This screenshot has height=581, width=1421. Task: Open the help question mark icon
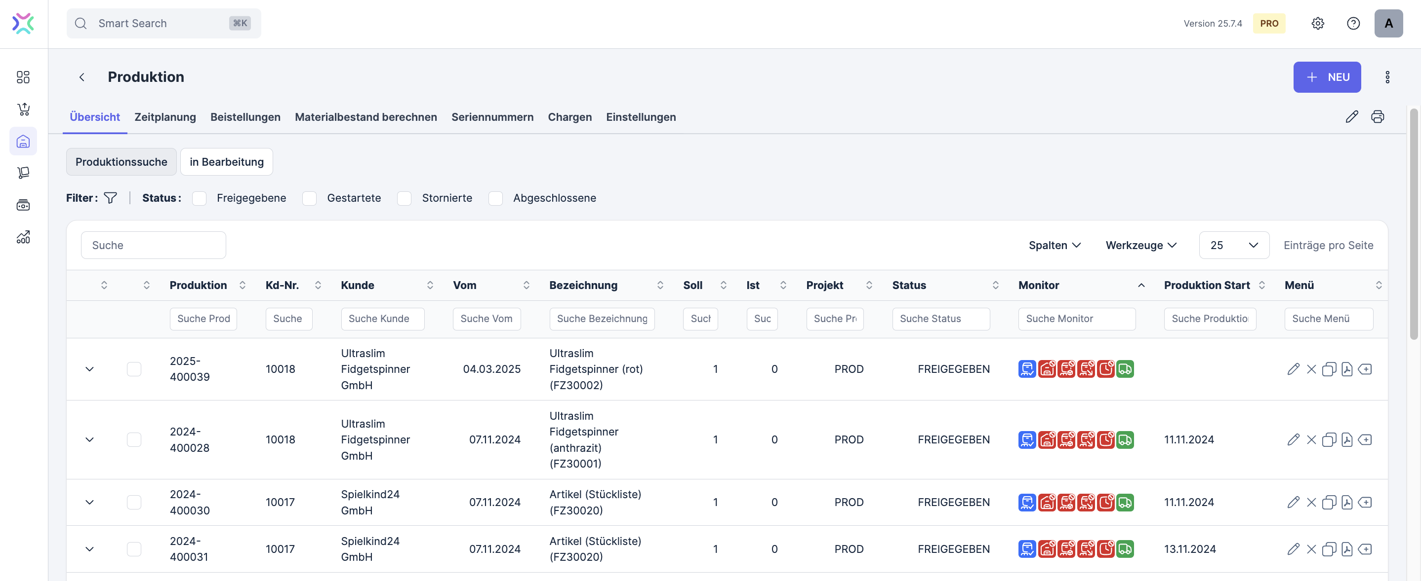click(x=1353, y=23)
